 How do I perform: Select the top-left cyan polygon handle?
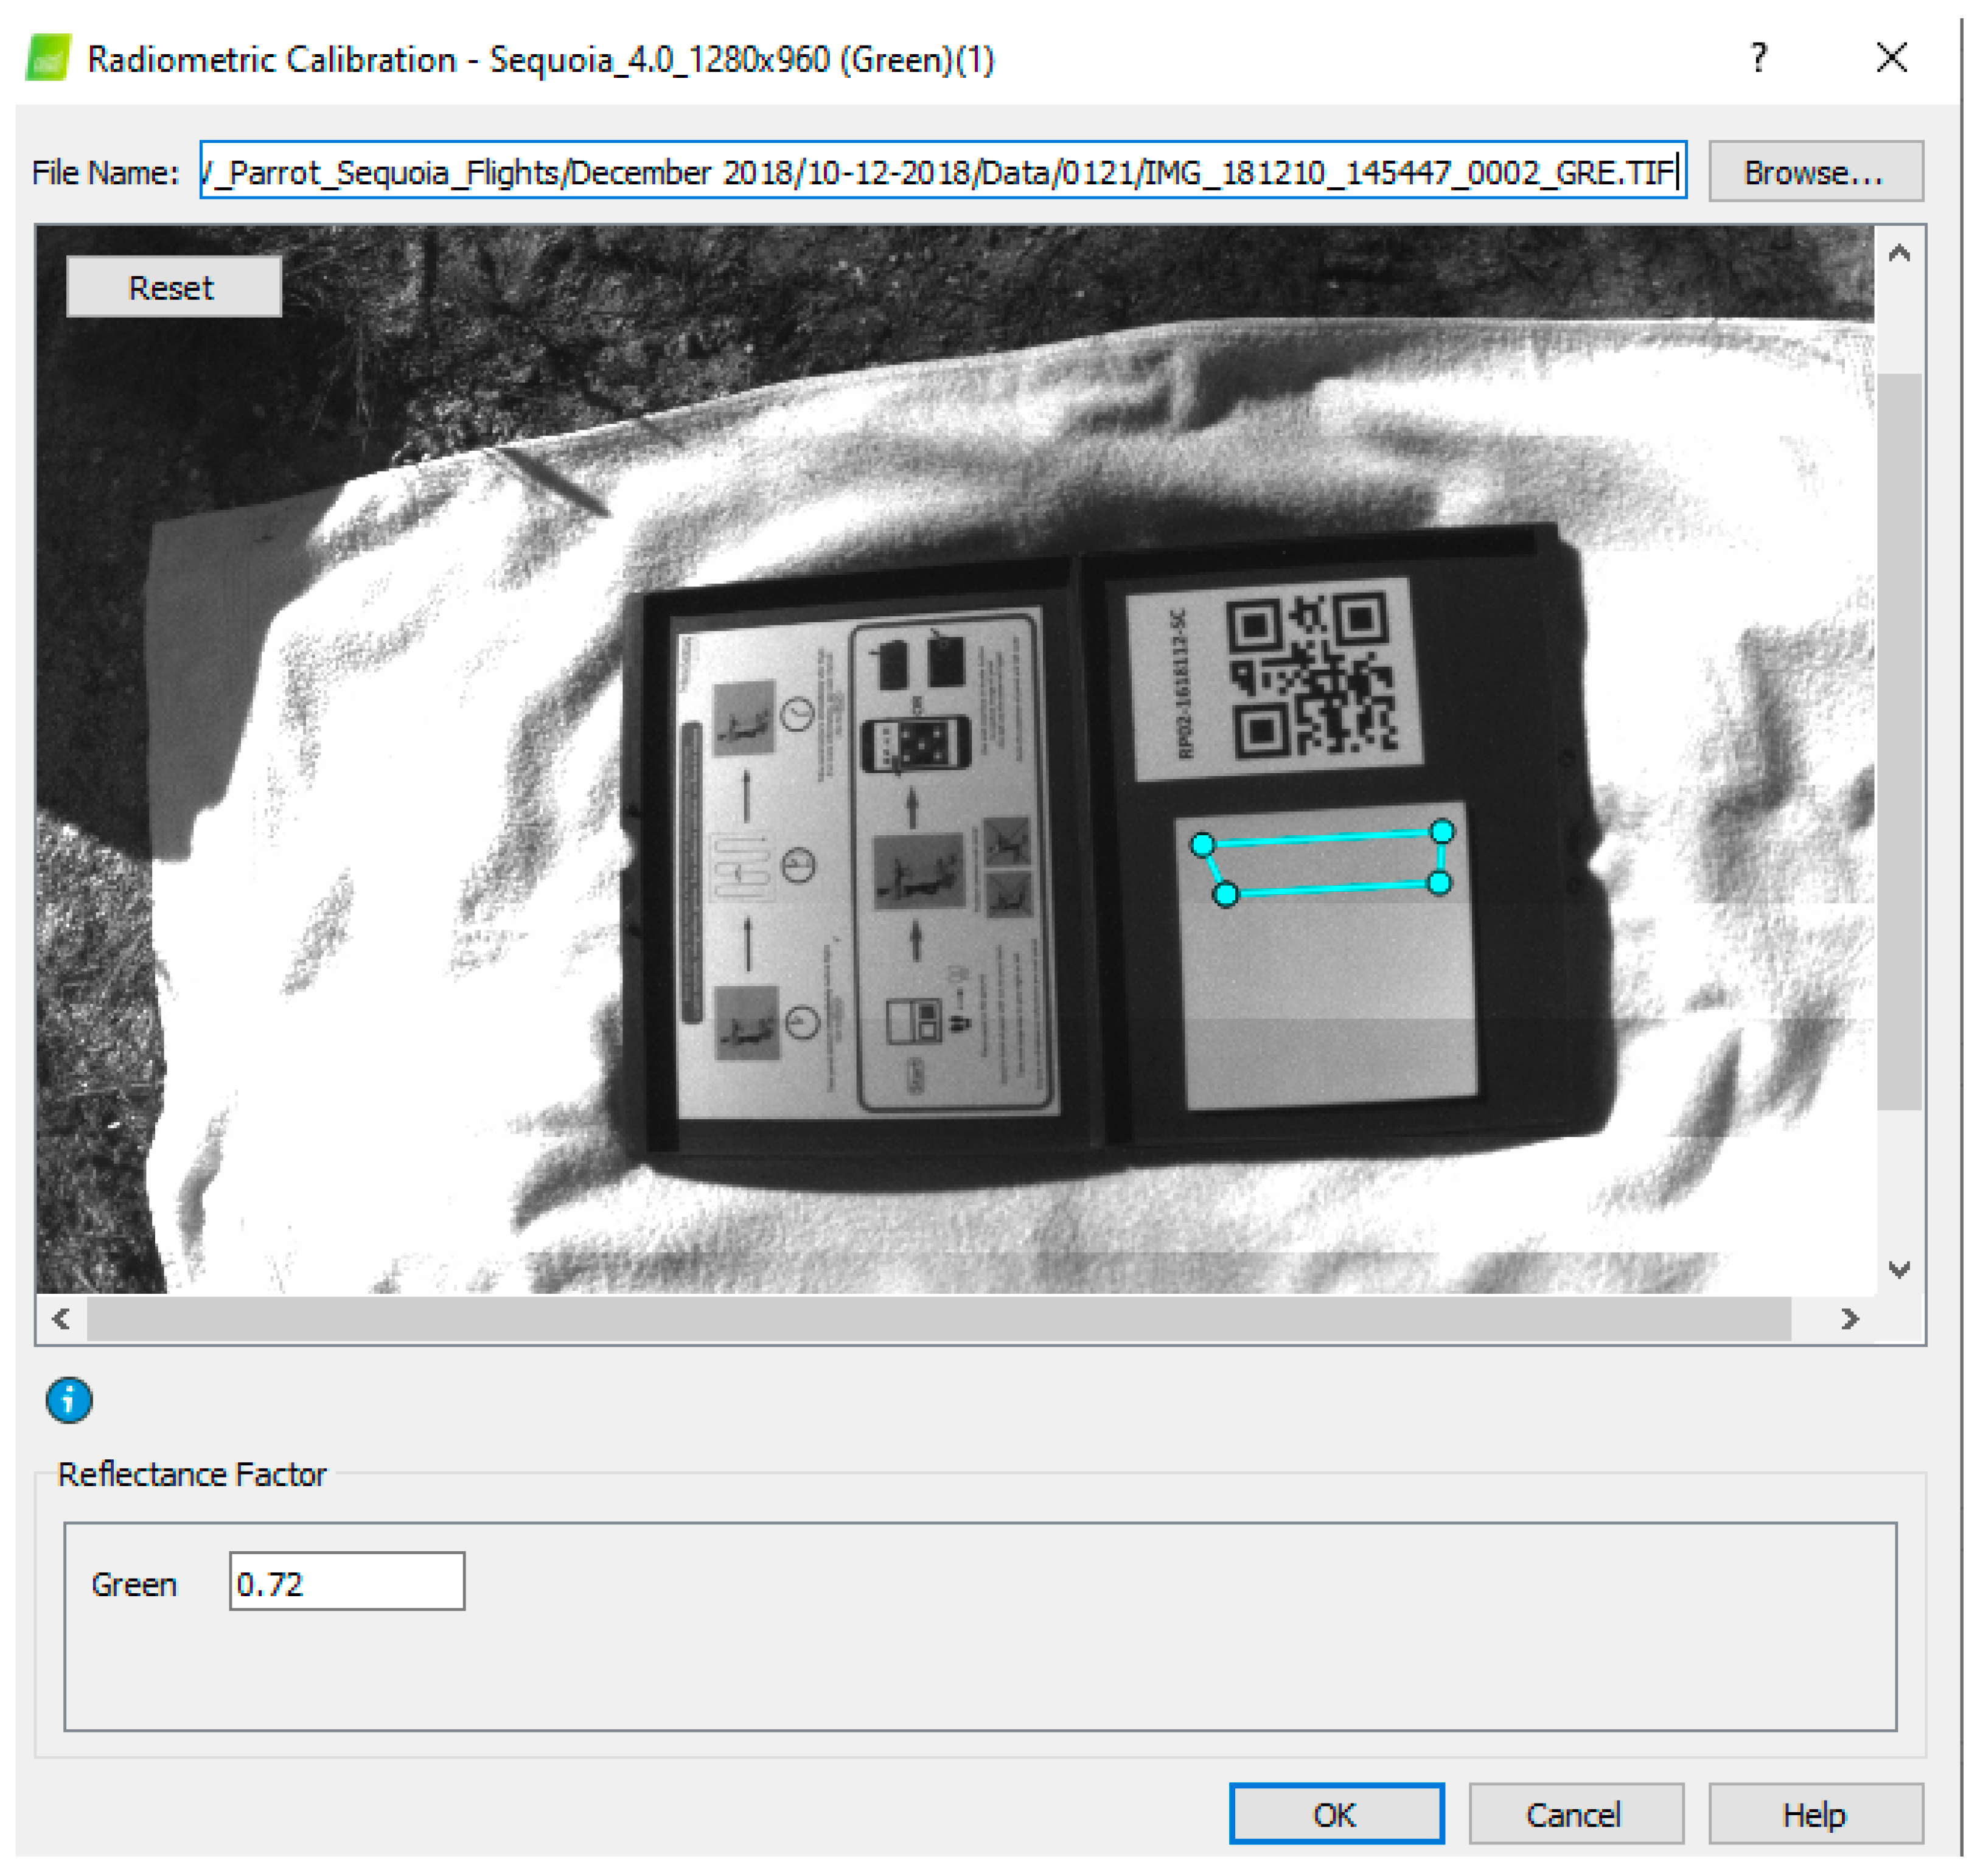click(x=1202, y=845)
